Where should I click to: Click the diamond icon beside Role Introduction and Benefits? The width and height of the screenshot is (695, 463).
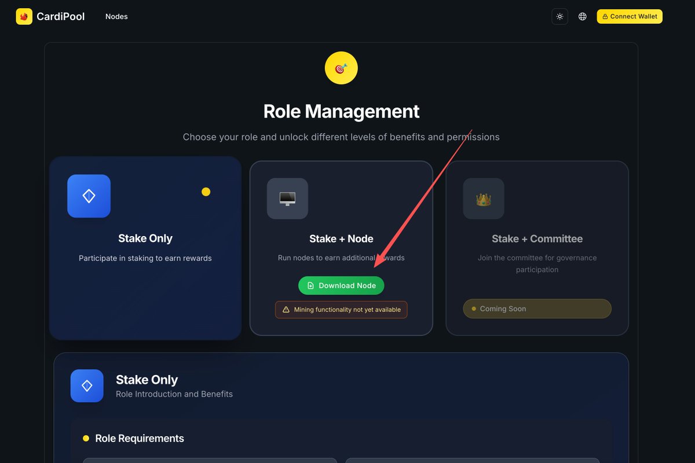(x=87, y=385)
